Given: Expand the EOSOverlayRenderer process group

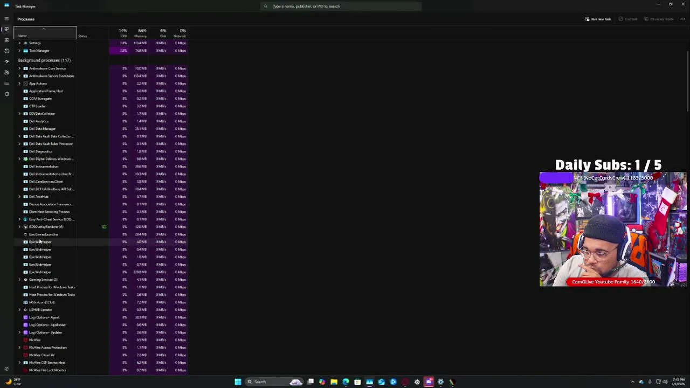Looking at the screenshot, I should (x=19, y=227).
